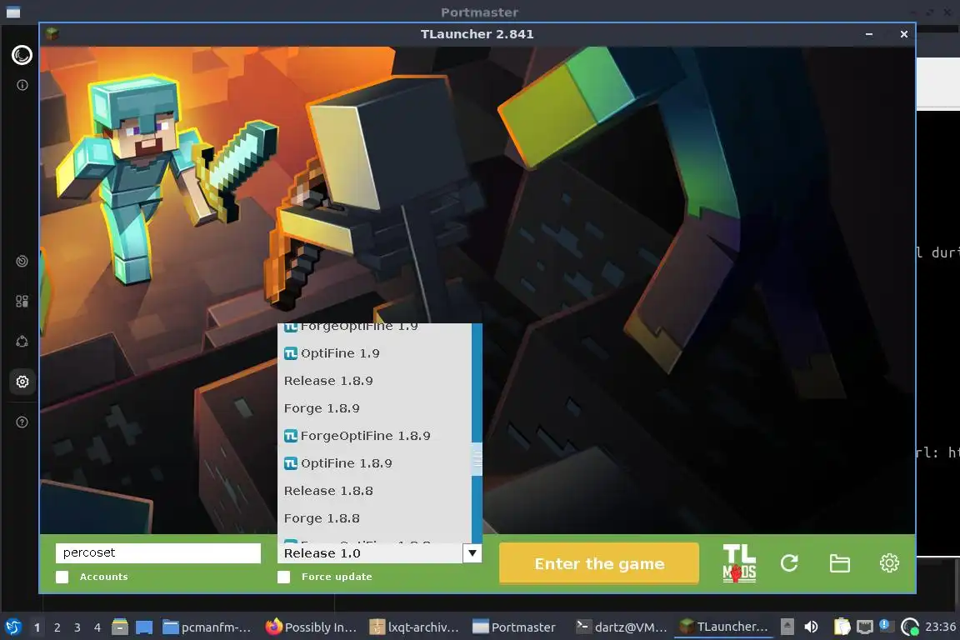Open Portmaster SPN sidebar icon
This screenshot has height=640, width=960.
click(22, 342)
